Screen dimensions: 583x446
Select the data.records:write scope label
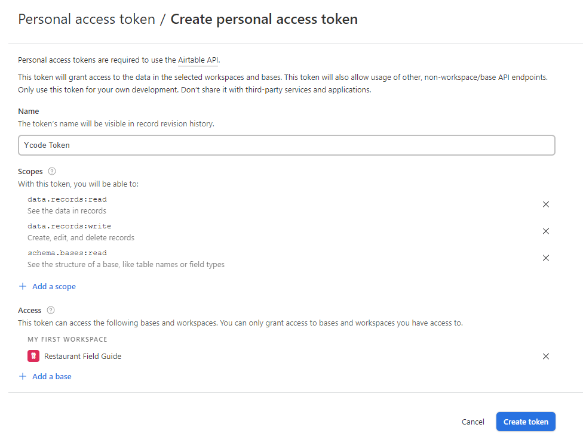tap(69, 226)
